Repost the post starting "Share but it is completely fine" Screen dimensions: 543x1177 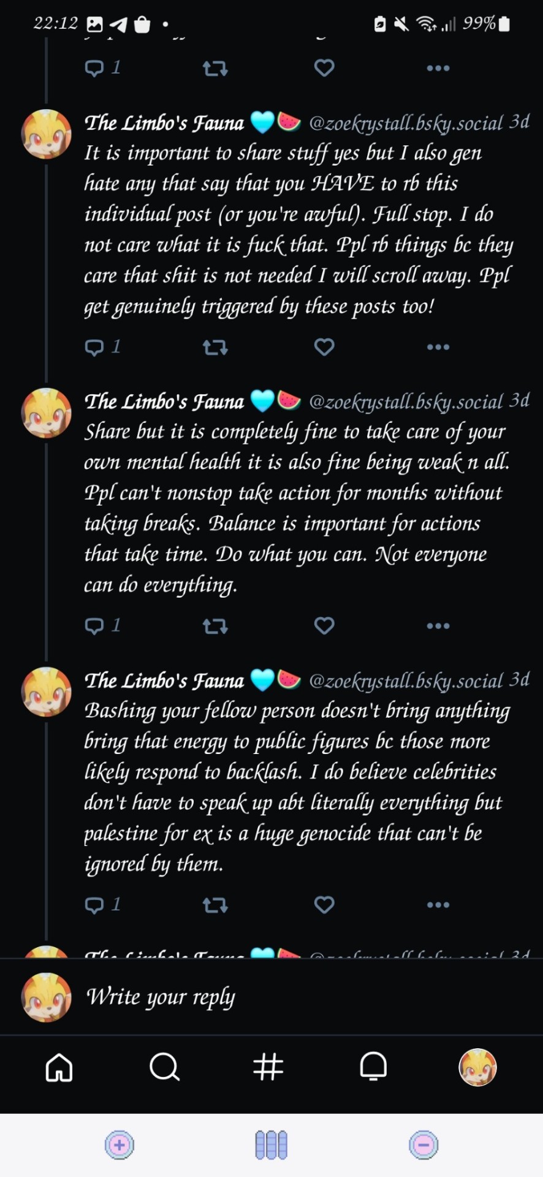215,626
